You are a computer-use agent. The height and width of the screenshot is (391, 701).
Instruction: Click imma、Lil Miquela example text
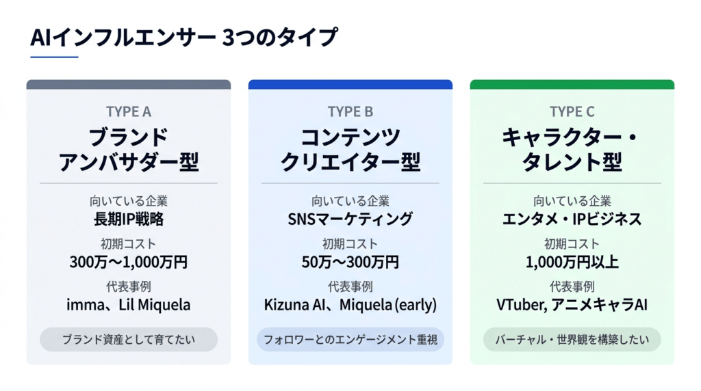click(x=129, y=305)
